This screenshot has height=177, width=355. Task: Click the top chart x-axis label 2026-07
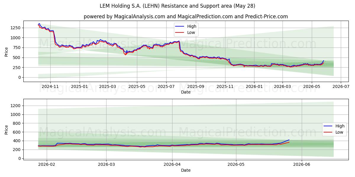click(x=341, y=86)
